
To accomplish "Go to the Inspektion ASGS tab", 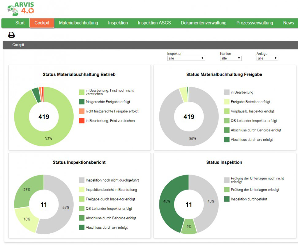I will click(154, 23).
